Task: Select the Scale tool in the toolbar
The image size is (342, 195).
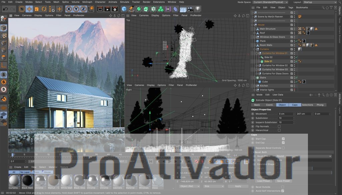Action: click(36, 9)
